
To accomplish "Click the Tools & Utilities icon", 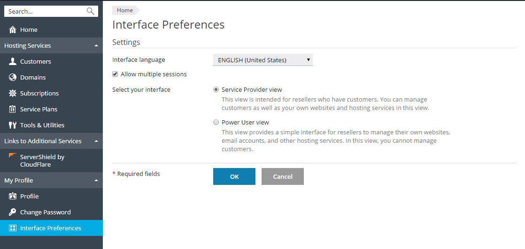I will pos(13,125).
